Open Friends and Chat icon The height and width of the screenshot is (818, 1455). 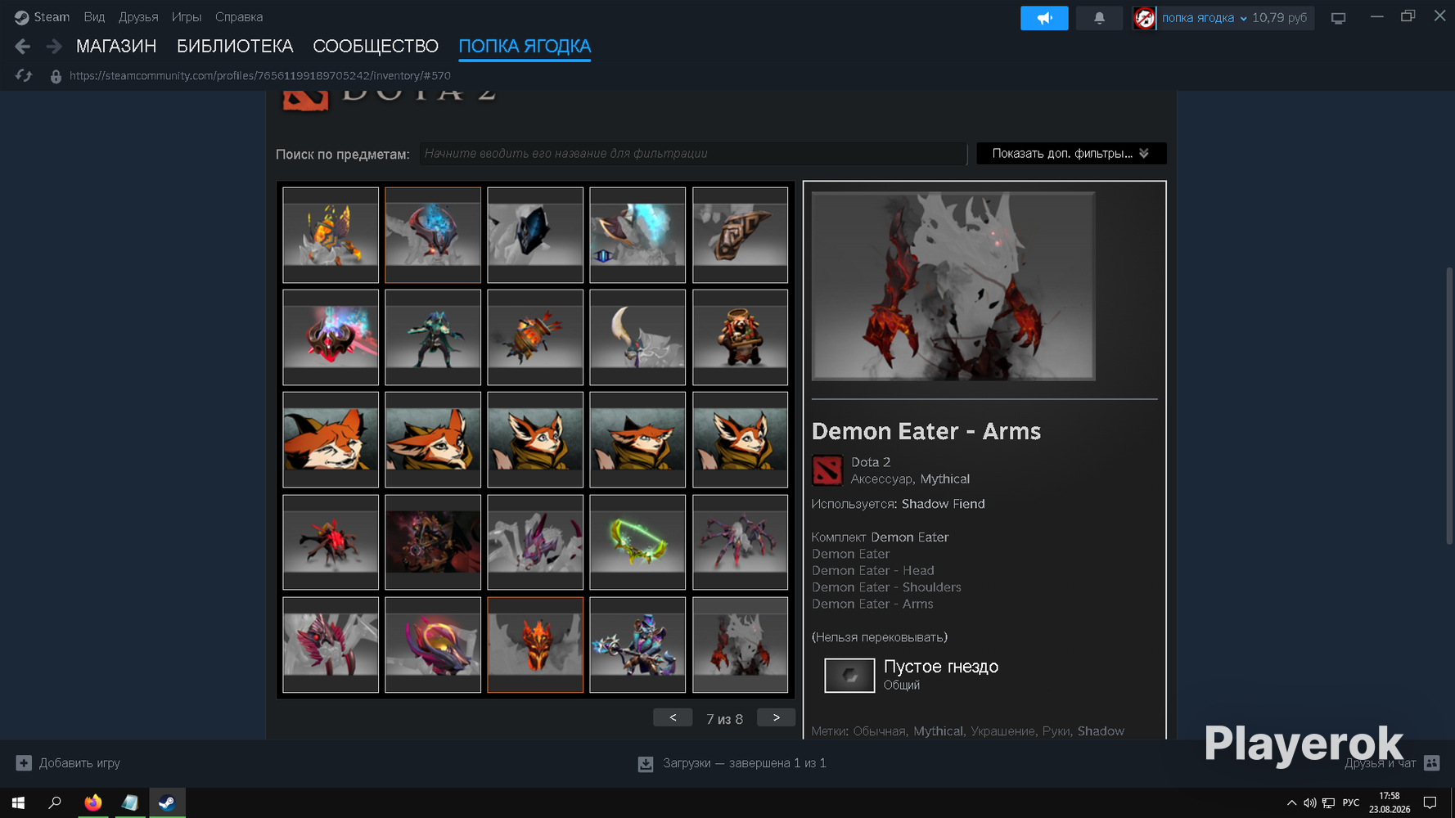click(x=1431, y=763)
